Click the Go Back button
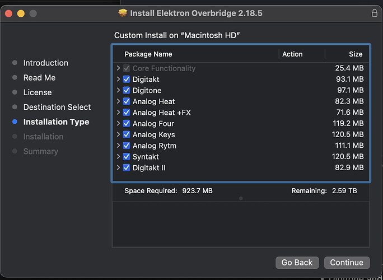The width and height of the screenshot is (383, 280). (297, 263)
